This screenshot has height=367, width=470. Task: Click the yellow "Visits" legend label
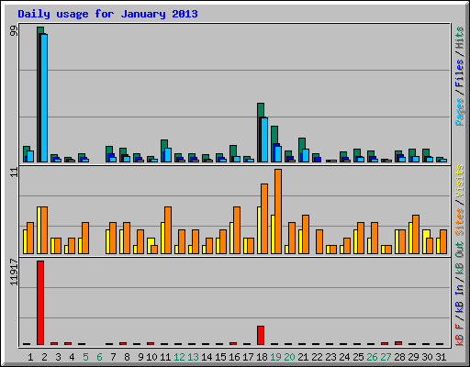pyautogui.click(x=459, y=181)
